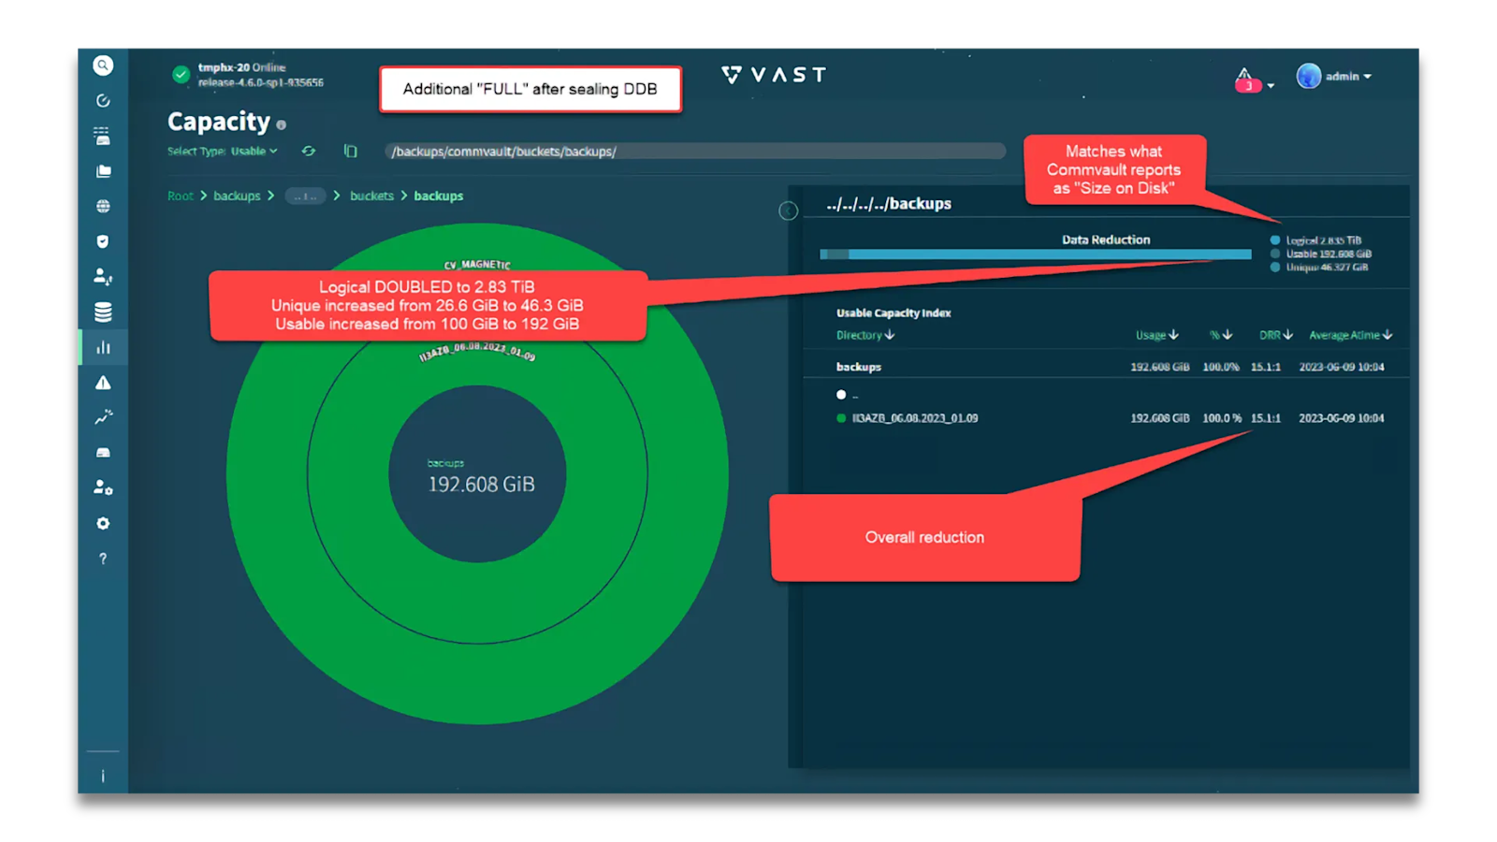Click the 'release-4.6.0-sp1-935656' version text
This screenshot has width=1497, height=842.
(261, 82)
